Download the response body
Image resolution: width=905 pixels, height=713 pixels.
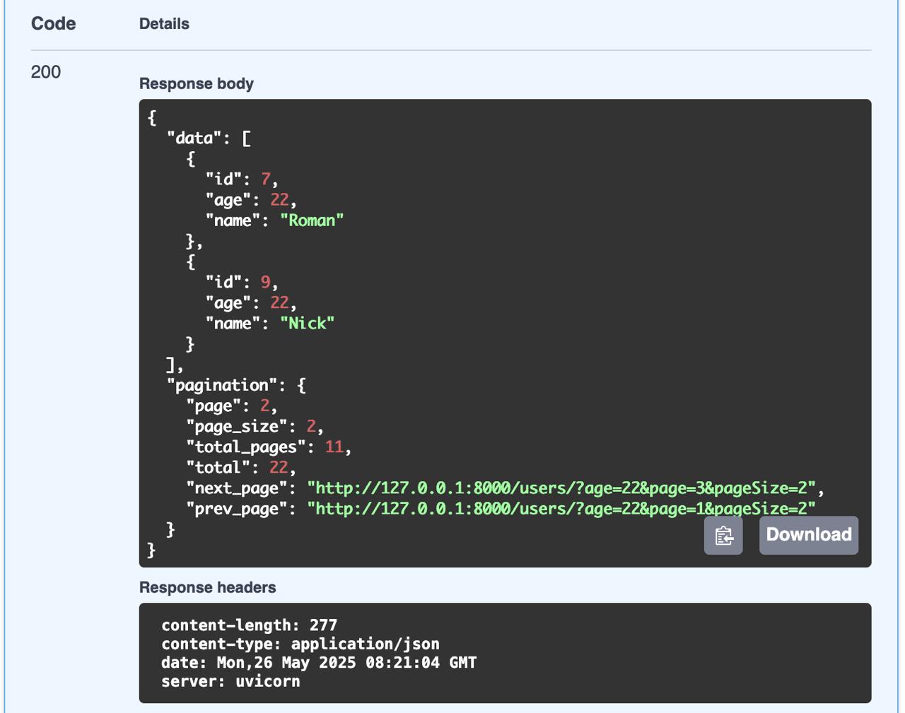(x=808, y=535)
